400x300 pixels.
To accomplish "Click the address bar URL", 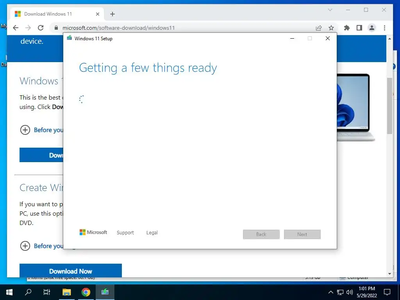I will pyautogui.click(x=118, y=28).
